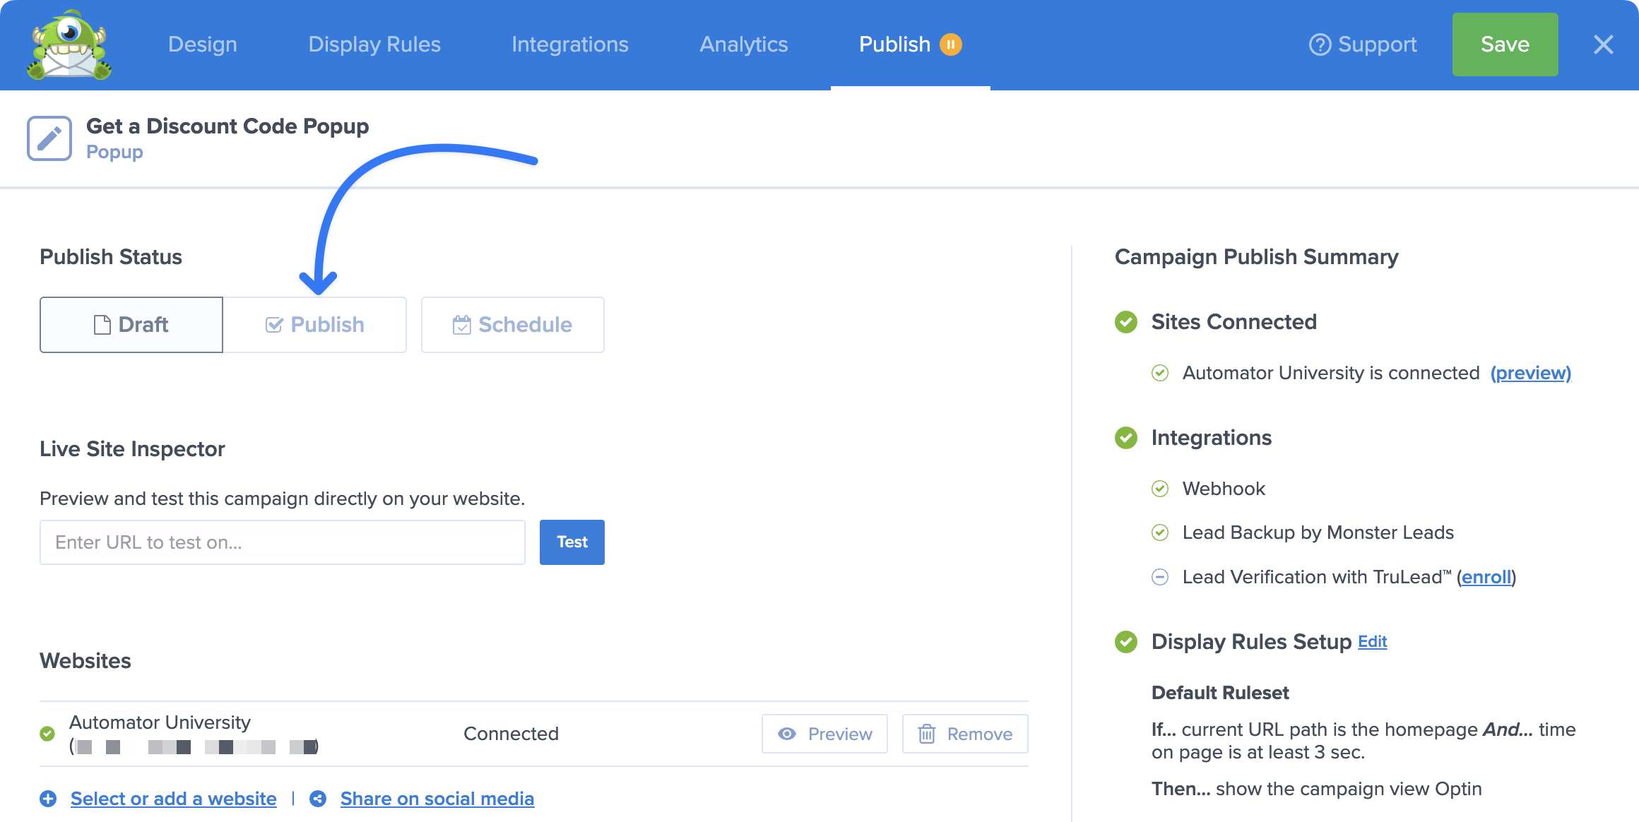
Task: Open the Design tab
Action: 203,44
